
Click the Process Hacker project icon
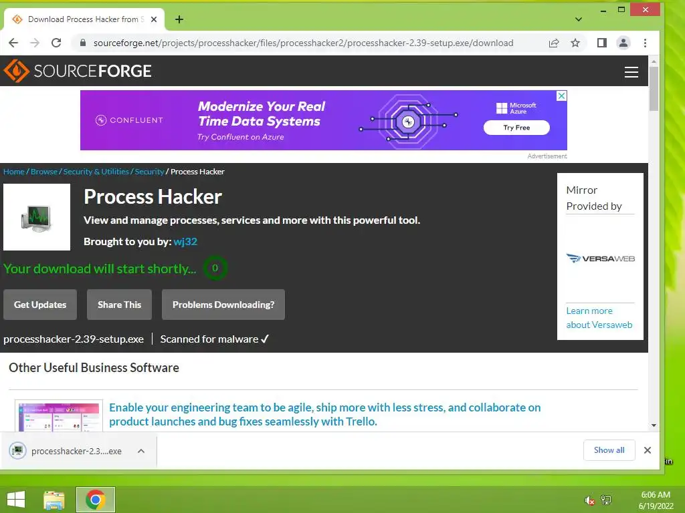click(37, 217)
